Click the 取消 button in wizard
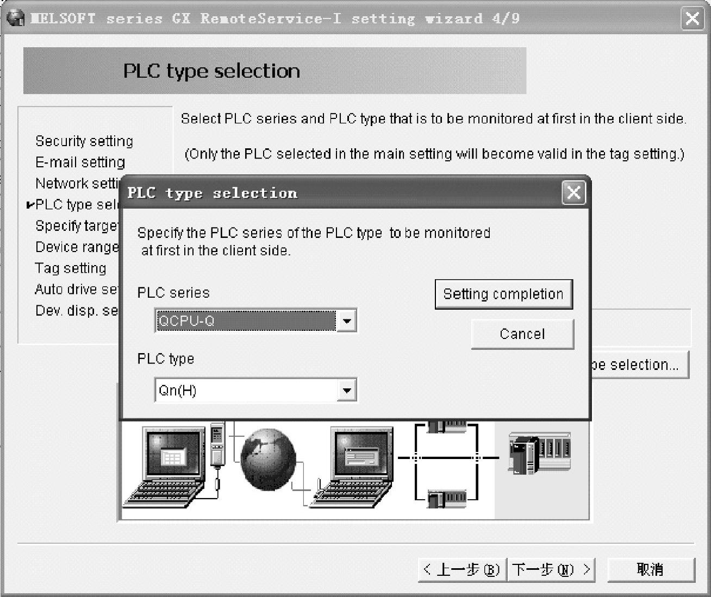Image resolution: width=711 pixels, height=597 pixels. pyautogui.click(x=651, y=569)
